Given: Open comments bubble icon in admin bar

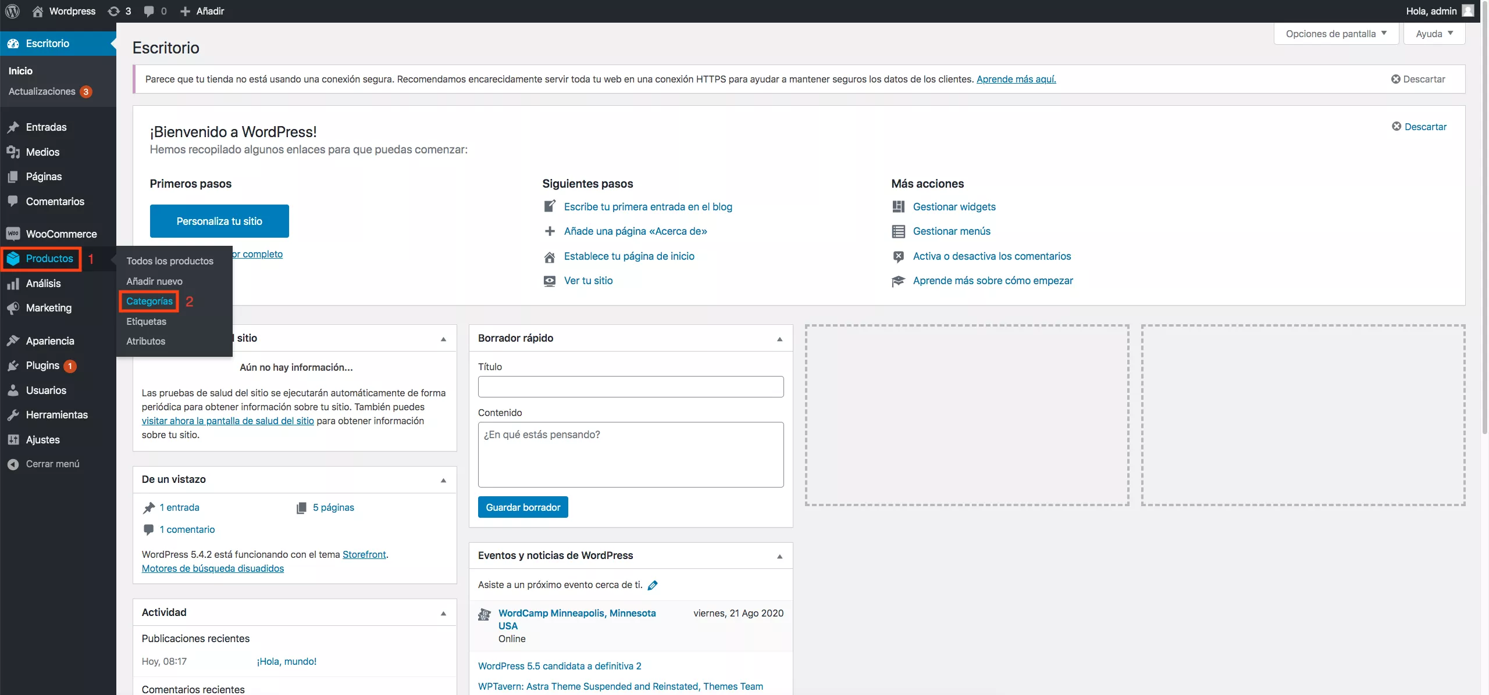Looking at the screenshot, I should coord(149,11).
